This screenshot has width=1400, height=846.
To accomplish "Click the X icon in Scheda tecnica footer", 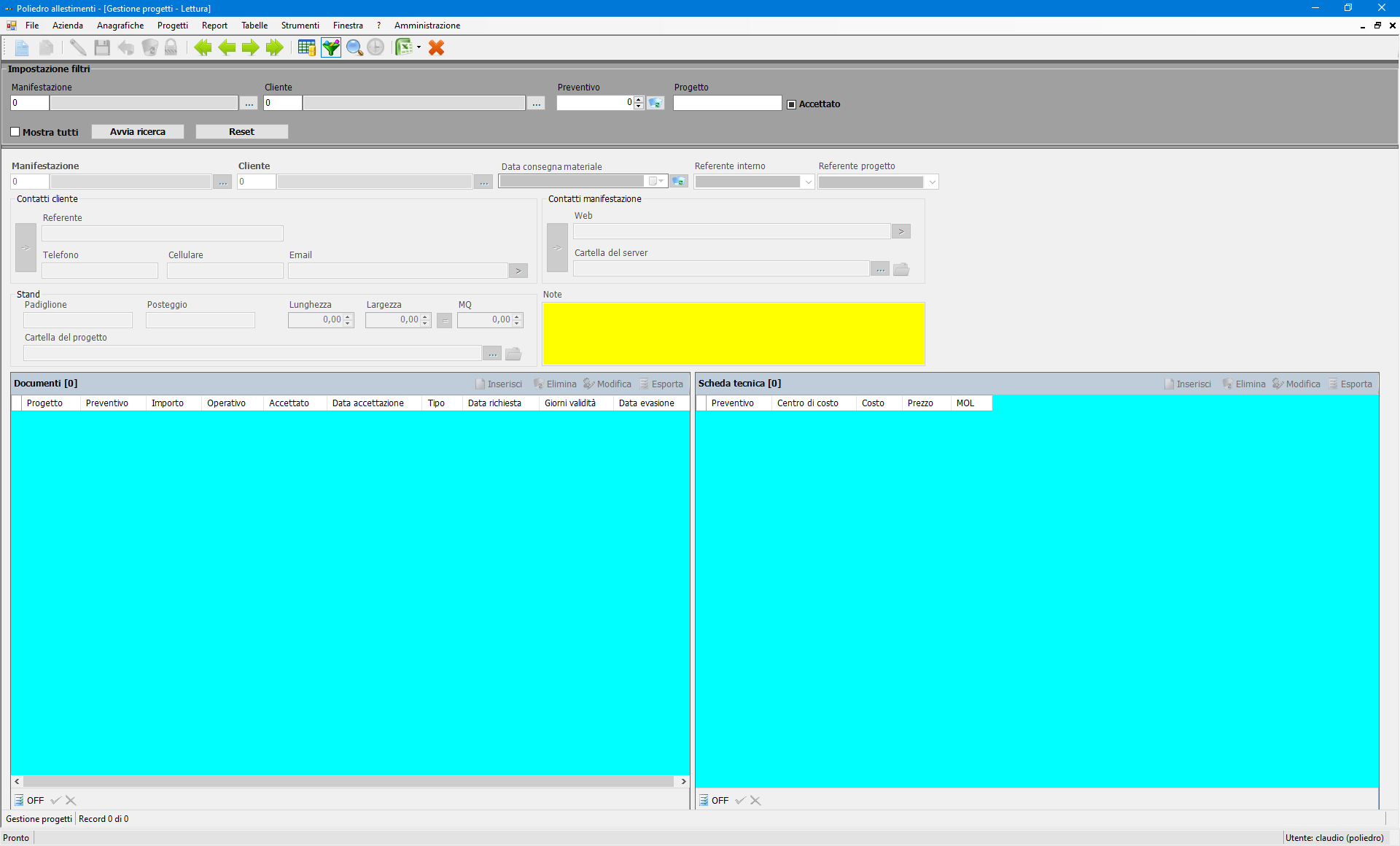I will click(x=755, y=800).
